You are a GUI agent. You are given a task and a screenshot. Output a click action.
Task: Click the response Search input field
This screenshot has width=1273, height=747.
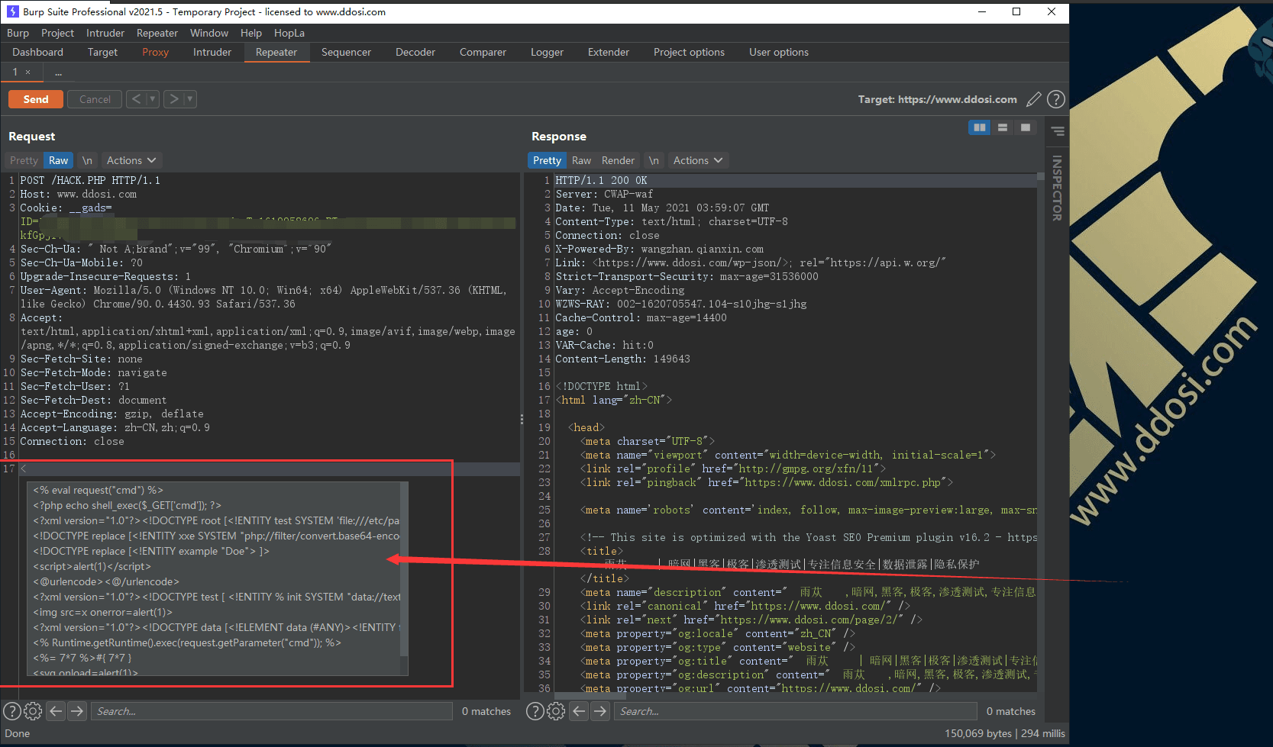pyautogui.click(x=796, y=711)
